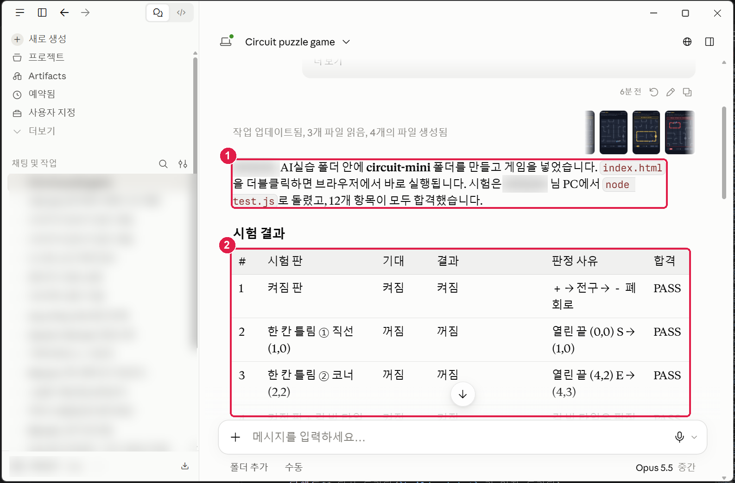The image size is (735, 483).
Task: Click the globe icon in header
Action: tap(687, 42)
